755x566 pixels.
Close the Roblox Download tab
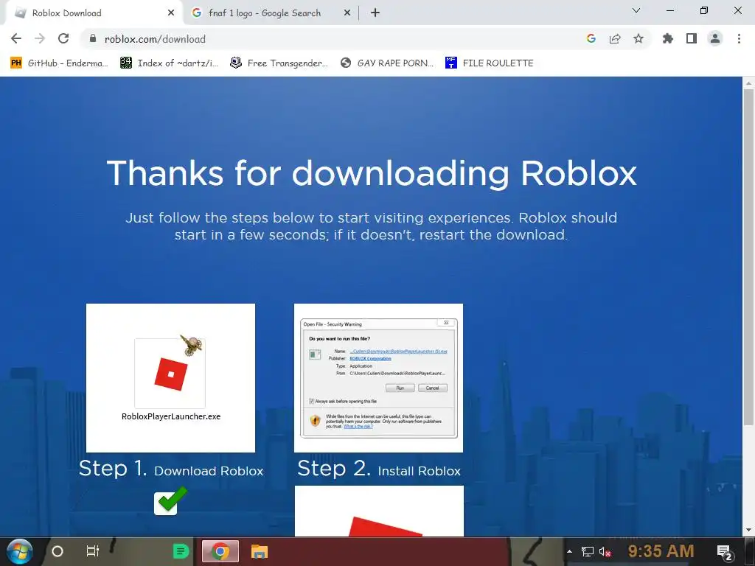click(171, 13)
